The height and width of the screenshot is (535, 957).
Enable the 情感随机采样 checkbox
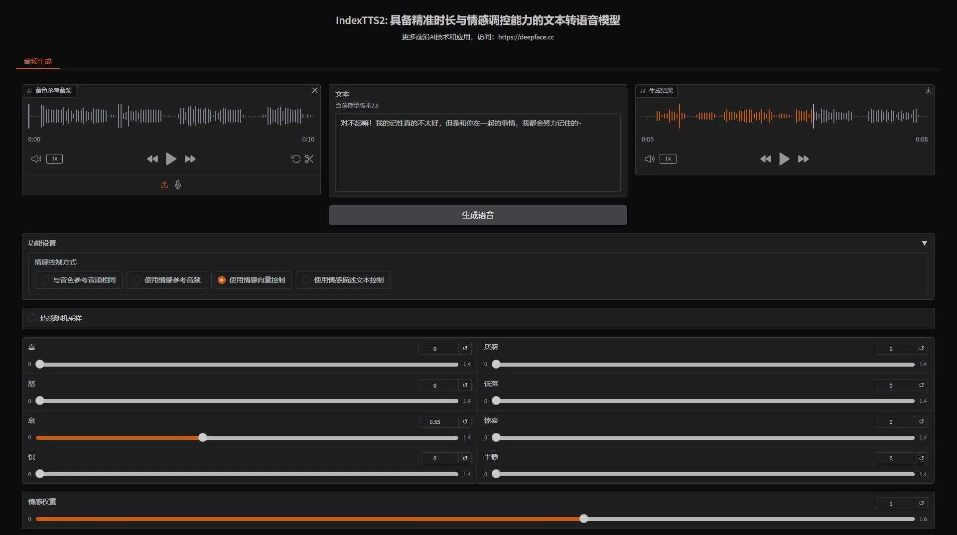pyautogui.click(x=33, y=318)
